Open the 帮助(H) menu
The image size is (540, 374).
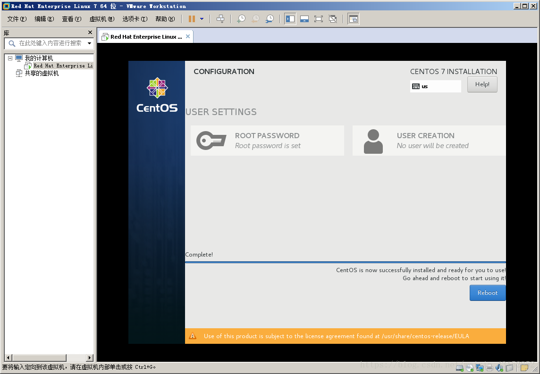pyautogui.click(x=165, y=19)
